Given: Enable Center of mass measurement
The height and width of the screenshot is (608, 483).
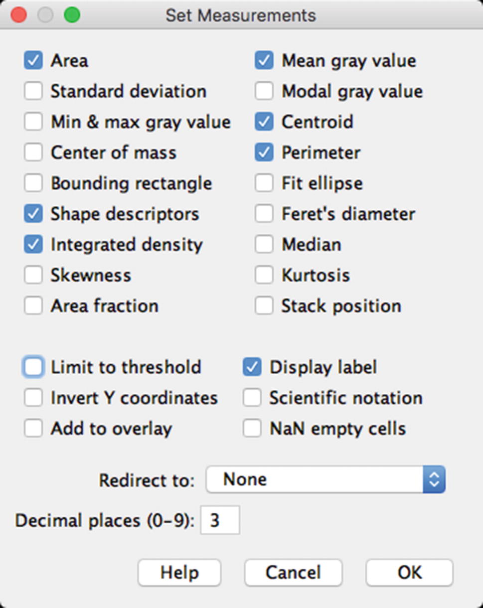Looking at the screenshot, I should [x=33, y=153].
